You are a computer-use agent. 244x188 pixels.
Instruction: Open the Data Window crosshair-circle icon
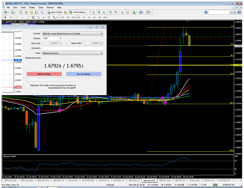[26, 12]
